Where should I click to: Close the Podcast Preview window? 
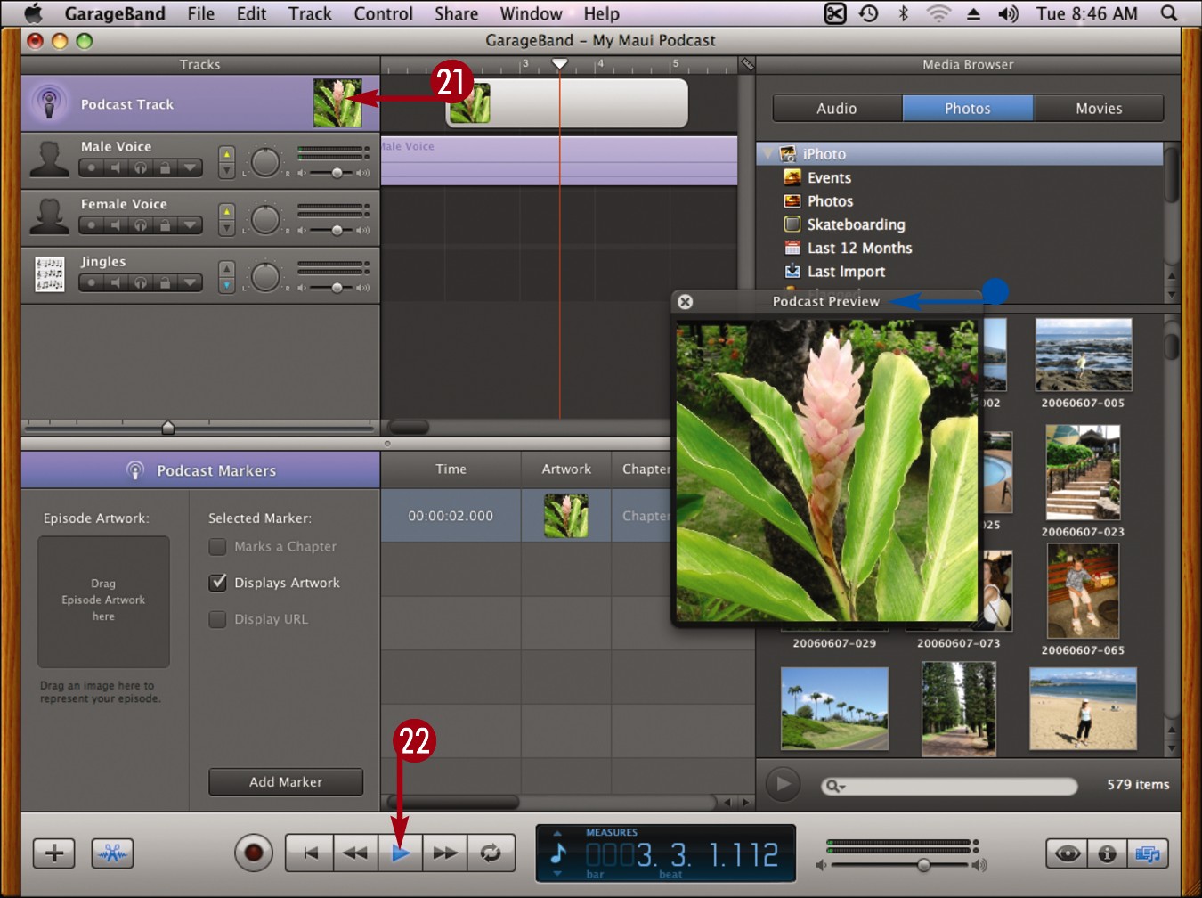(685, 302)
